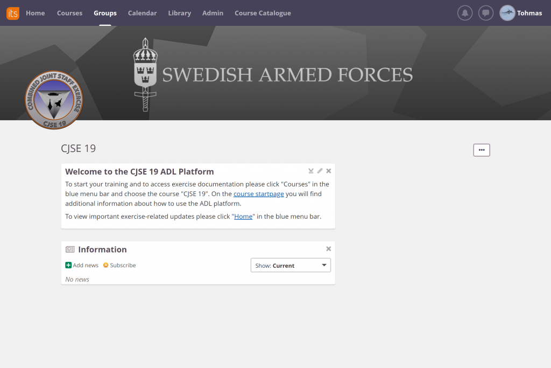Expand the Show: Current dropdown
The height and width of the screenshot is (368, 551).
[291, 265]
